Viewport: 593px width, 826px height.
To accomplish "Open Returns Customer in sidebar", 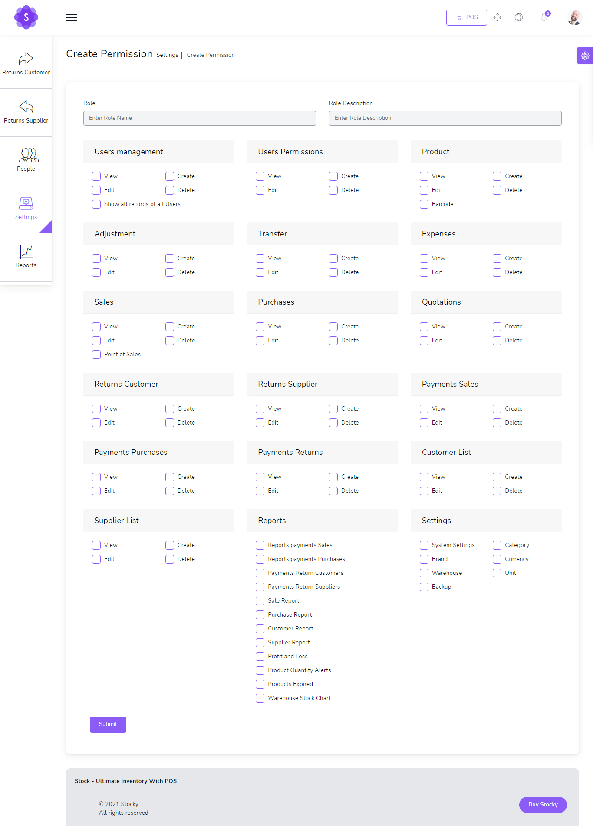I will 26,64.
